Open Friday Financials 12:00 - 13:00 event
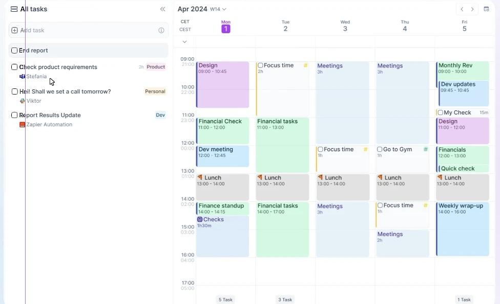The height and width of the screenshot is (304, 500). click(463, 155)
